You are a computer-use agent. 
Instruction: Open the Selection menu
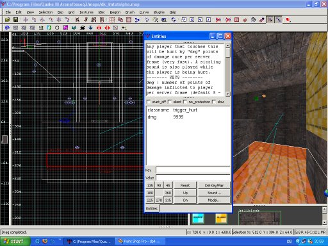tap(45, 12)
